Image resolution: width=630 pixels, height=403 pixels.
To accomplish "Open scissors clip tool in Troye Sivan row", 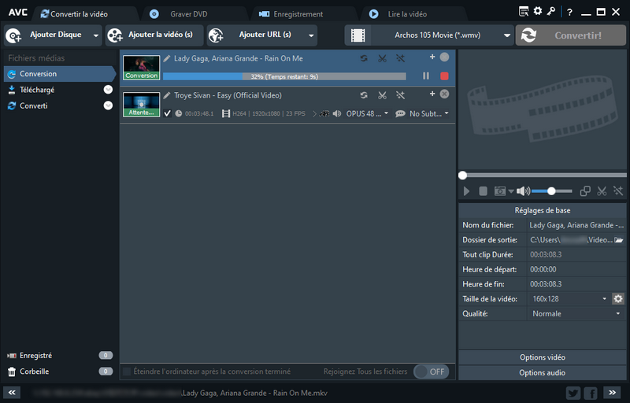I will [x=382, y=95].
